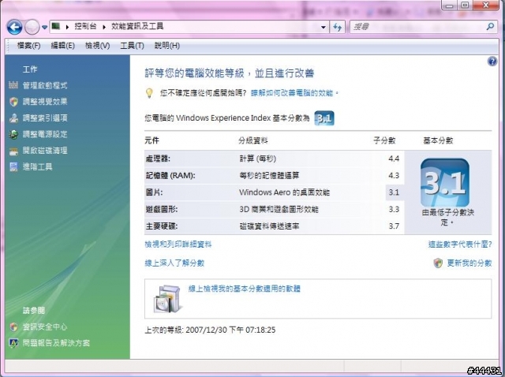Click the power icon beside 調整電源設定
Screen dimensions: 505x377
coord(13,134)
